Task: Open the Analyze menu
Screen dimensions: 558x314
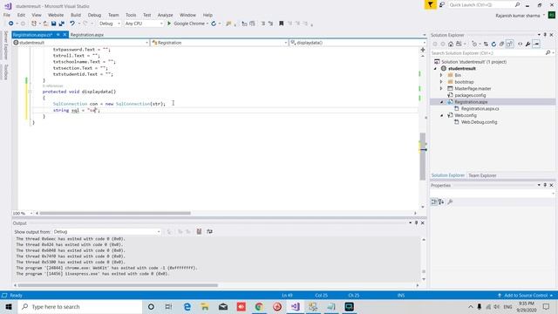Action: pos(165,15)
